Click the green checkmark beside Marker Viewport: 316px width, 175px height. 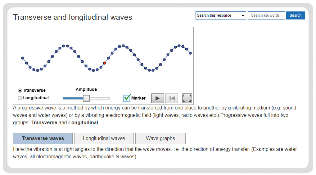coord(127,98)
